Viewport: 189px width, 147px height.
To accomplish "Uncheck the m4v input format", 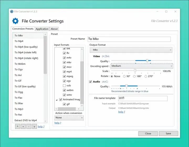I will point(64,58).
